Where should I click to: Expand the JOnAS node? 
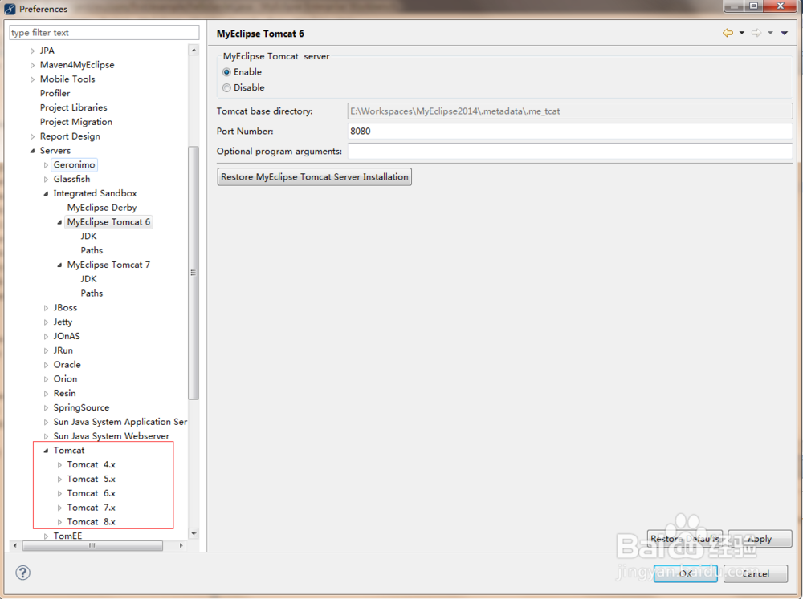pos(46,337)
